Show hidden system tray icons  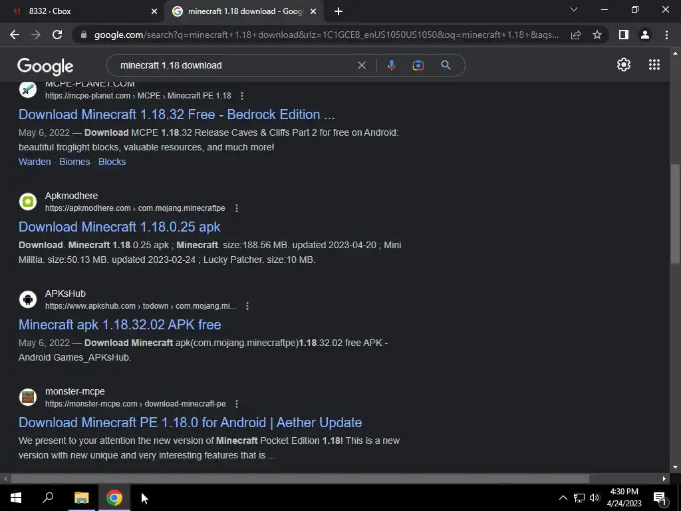point(563,498)
